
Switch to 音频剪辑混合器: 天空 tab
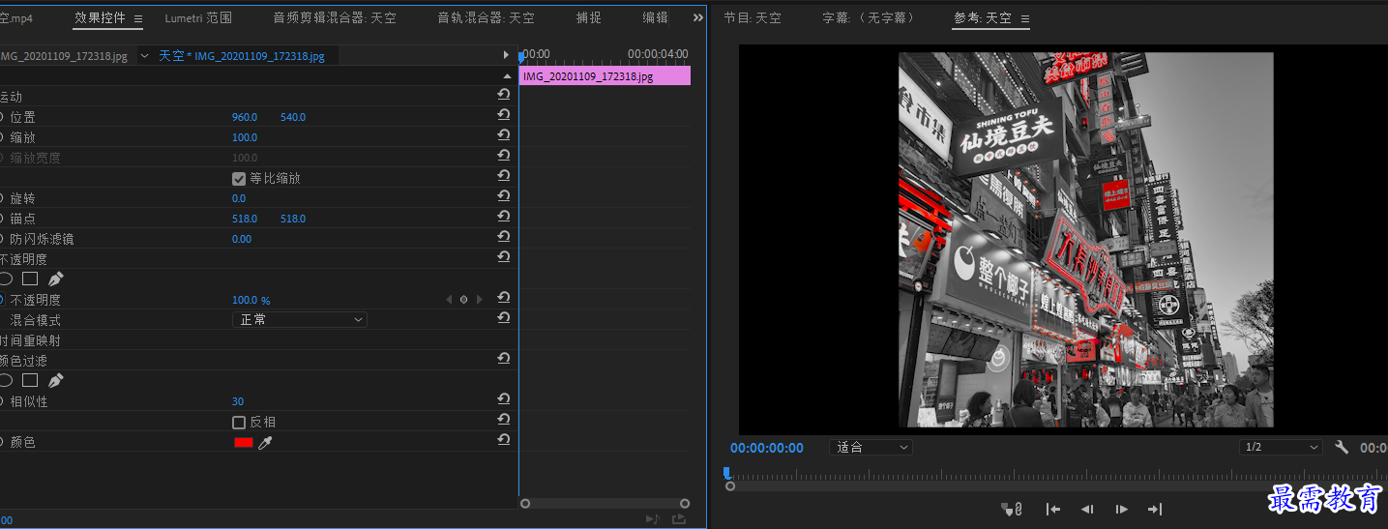pyautogui.click(x=335, y=17)
